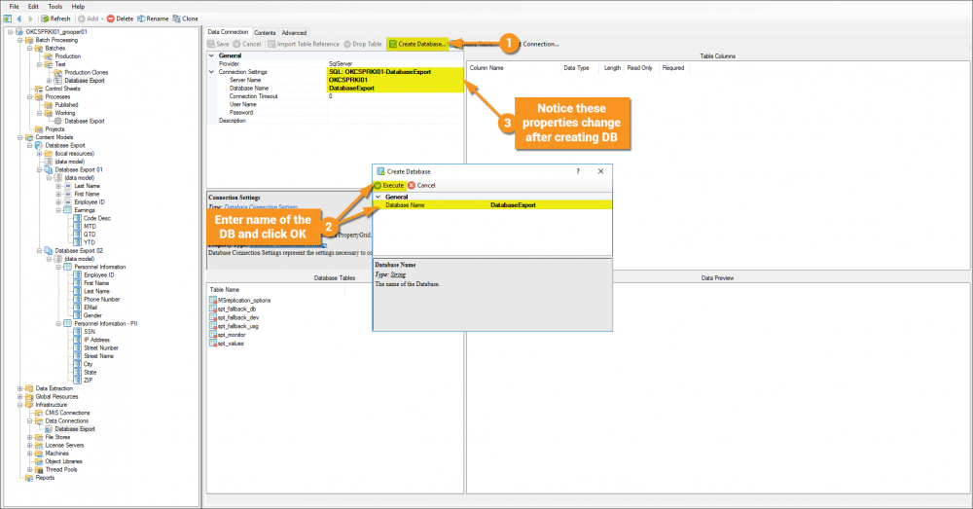Switch to the Contents tab
Image resolution: width=973 pixels, height=509 pixels.
(x=265, y=33)
